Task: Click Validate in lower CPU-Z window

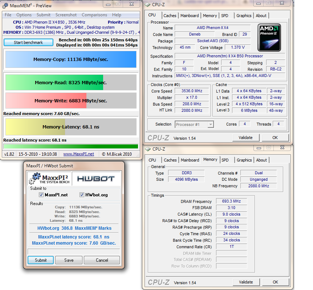Action: click(246, 282)
